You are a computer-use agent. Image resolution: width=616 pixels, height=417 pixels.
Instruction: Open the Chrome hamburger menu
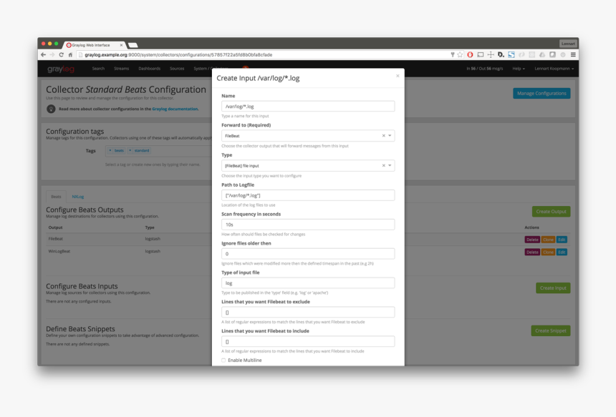[573, 55]
